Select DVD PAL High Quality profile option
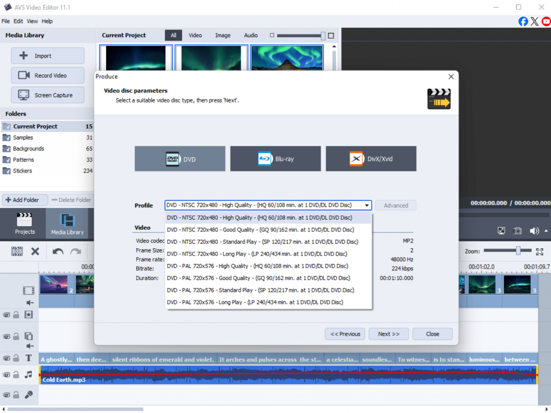Screen dimensions: 551x413 tap(268, 266)
